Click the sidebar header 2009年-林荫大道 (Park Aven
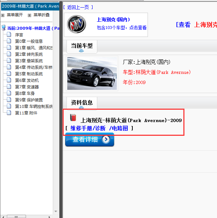This screenshot has width=217, height=218. (x=30, y=7)
